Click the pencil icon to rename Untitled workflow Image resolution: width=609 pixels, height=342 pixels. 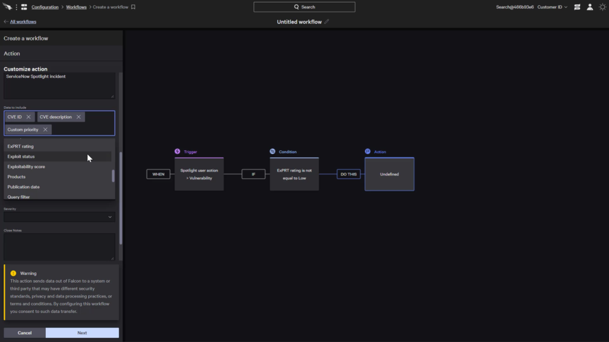click(327, 21)
